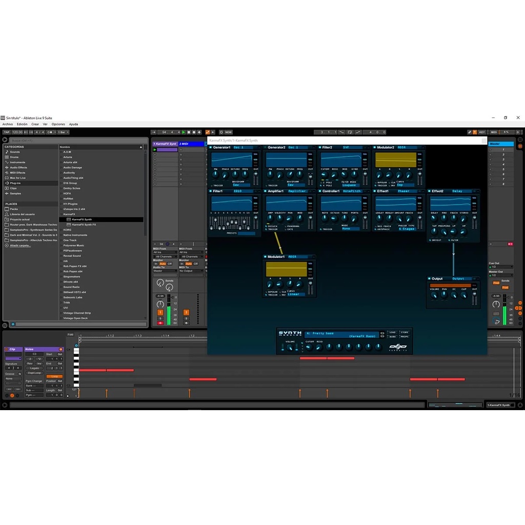Open the Archivo menu
The width and height of the screenshot is (525, 525).
pos(8,124)
